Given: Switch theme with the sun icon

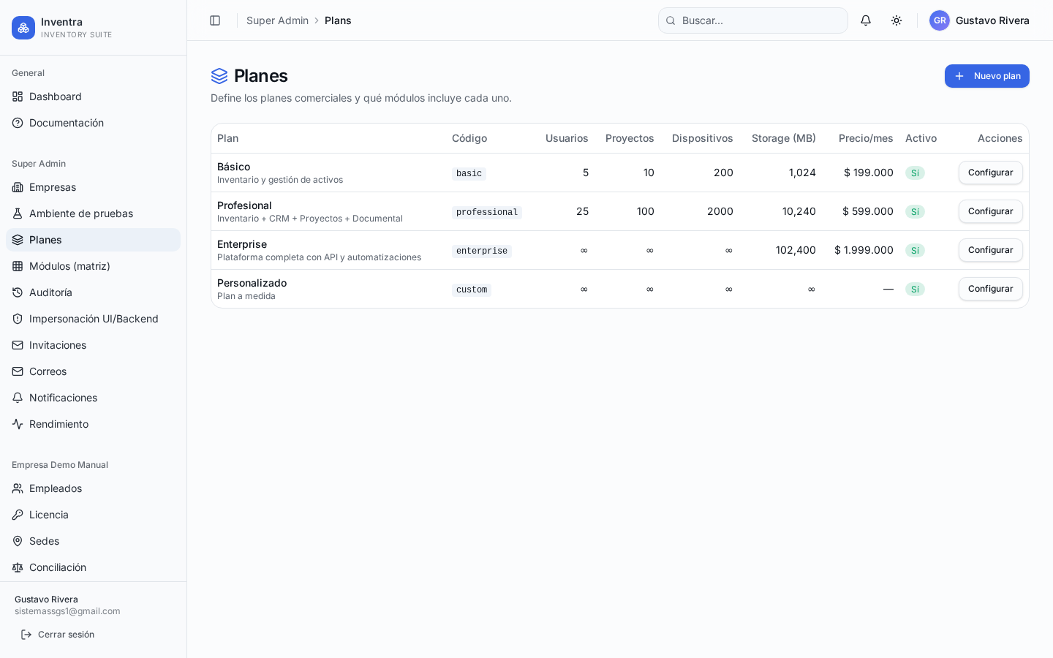Looking at the screenshot, I should [897, 20].
